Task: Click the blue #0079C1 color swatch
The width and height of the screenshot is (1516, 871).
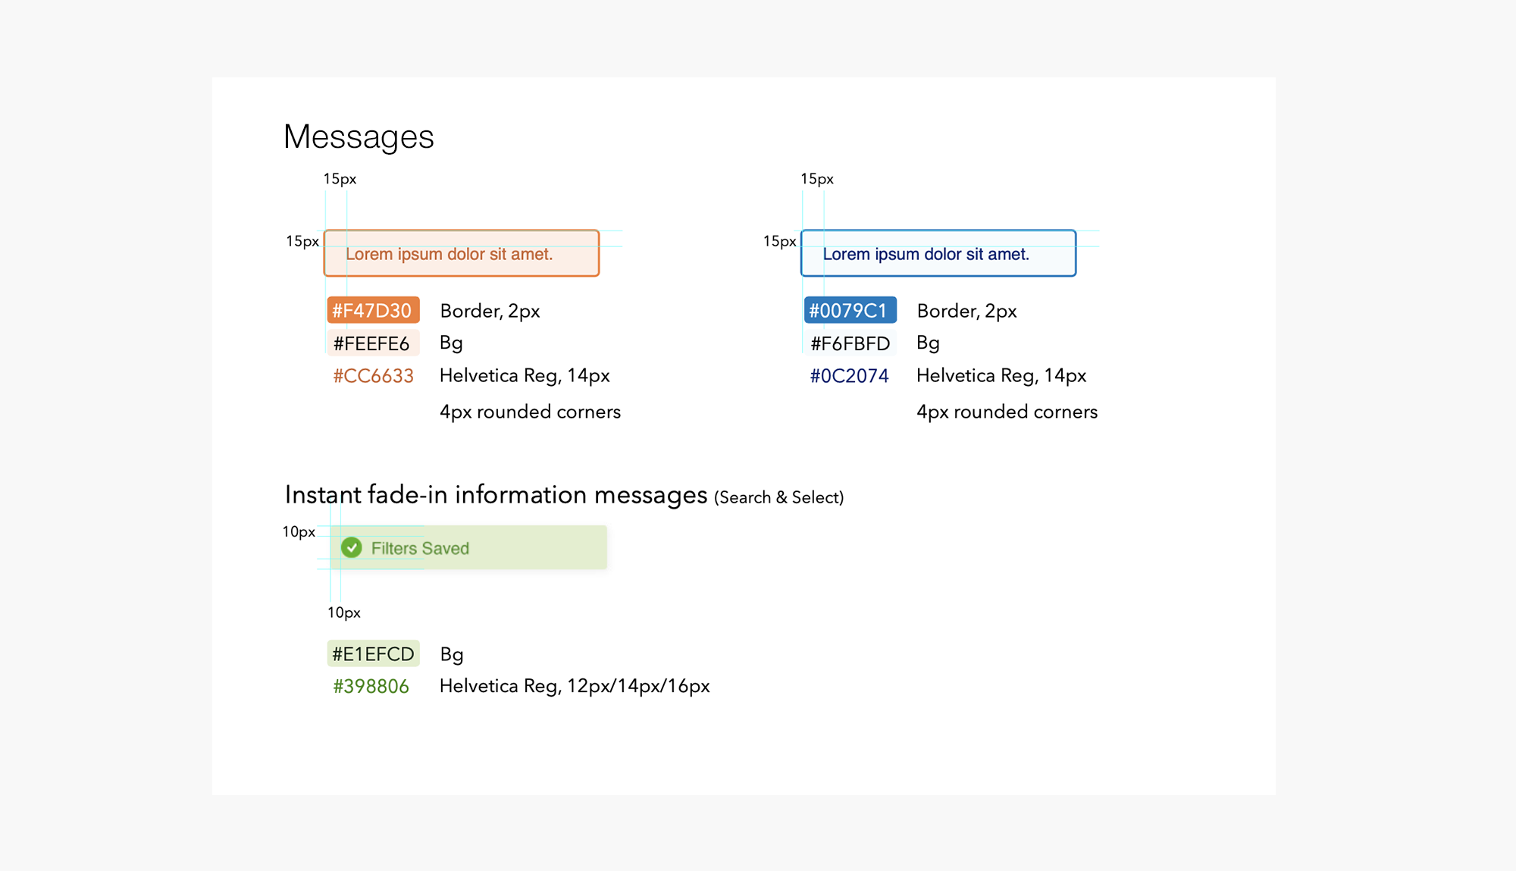Action: (850, 310)
